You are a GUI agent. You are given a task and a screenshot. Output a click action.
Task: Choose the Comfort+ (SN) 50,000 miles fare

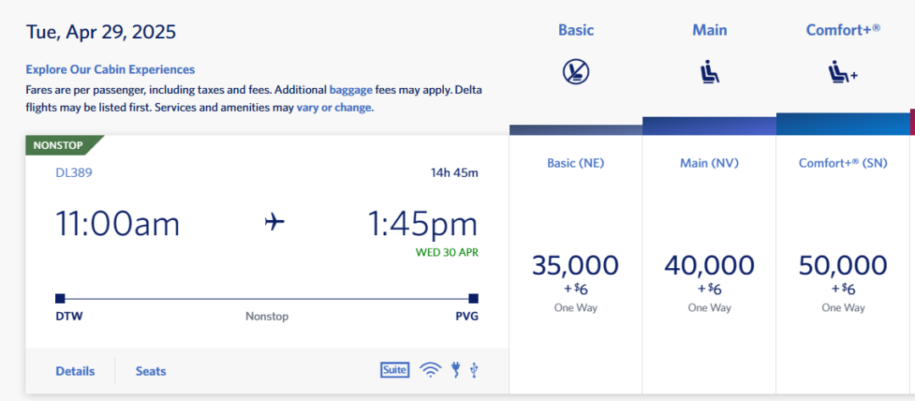[x=843, y=265]
